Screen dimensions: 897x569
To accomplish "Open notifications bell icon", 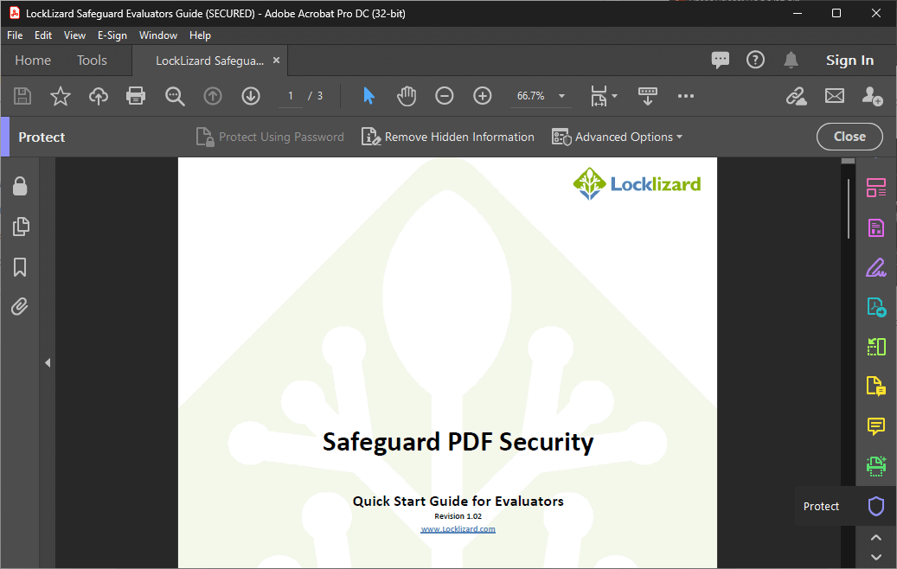I will click(791, 60).
